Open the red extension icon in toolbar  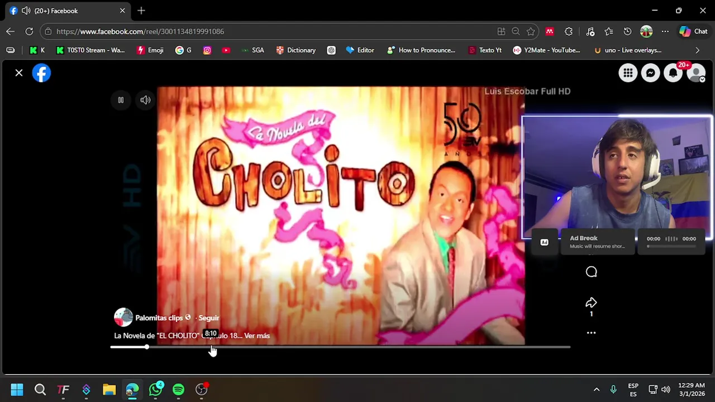click(550, 31)
